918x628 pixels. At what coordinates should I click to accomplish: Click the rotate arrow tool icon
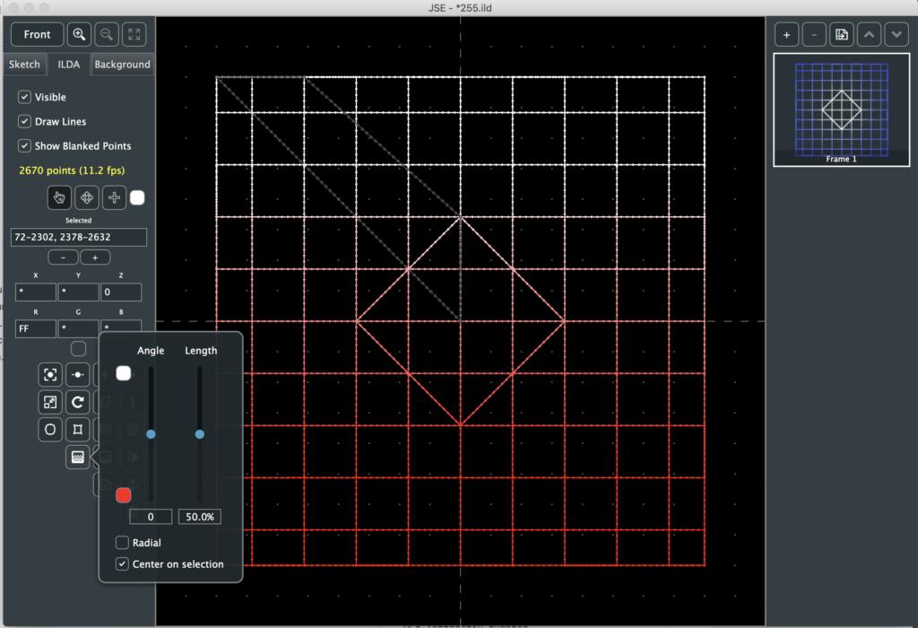[x=78, y=402]
